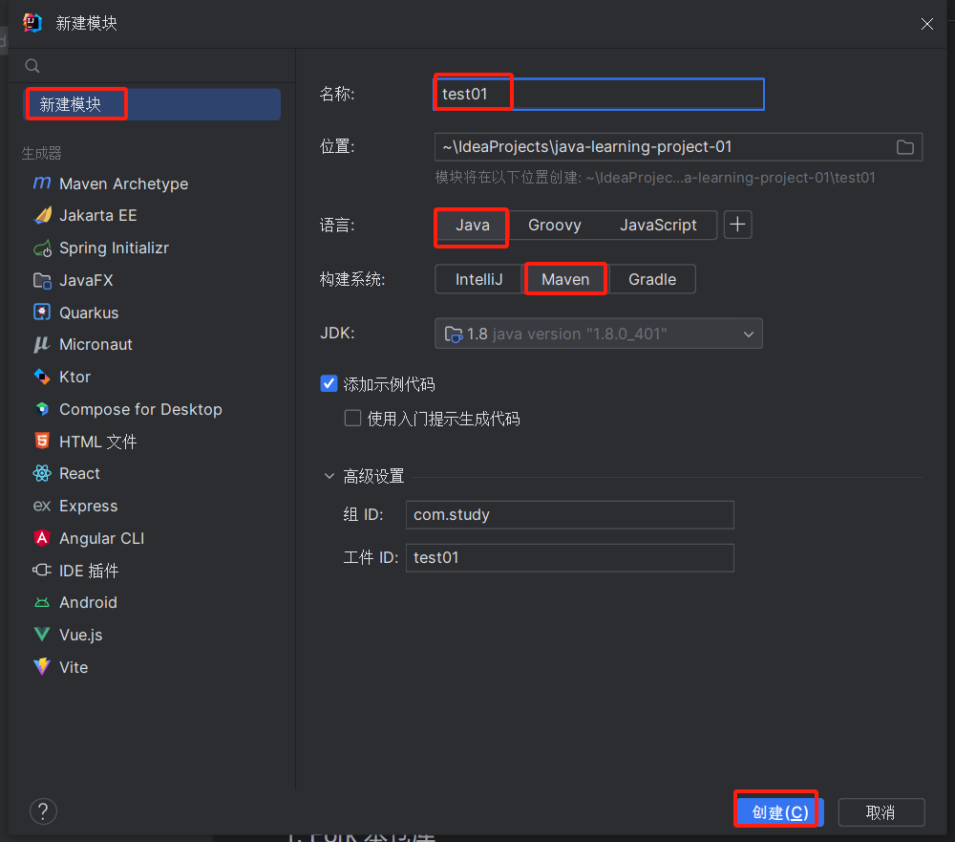Open help via question mark button
The width and height of the screenshot is (955, 842).
click(43, 811)
